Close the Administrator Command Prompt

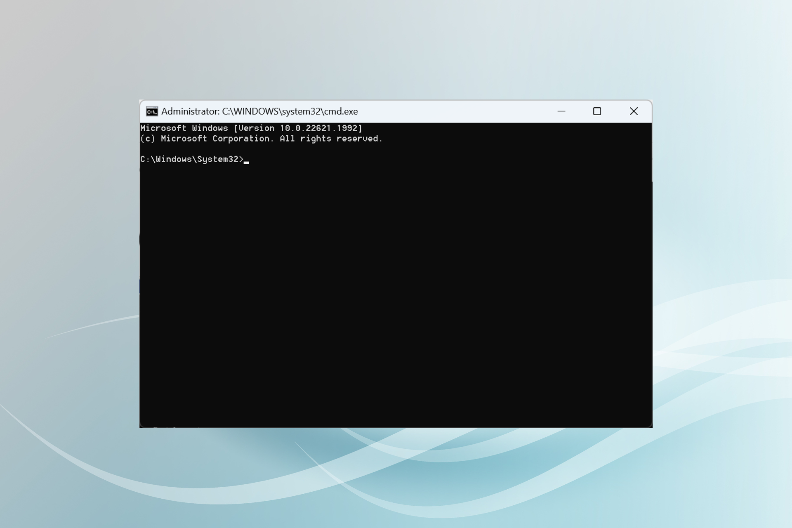coord(634,111)
